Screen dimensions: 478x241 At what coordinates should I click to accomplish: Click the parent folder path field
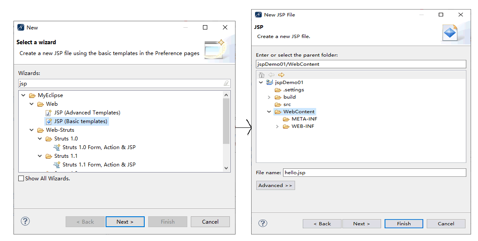click(x=361, y=64)
